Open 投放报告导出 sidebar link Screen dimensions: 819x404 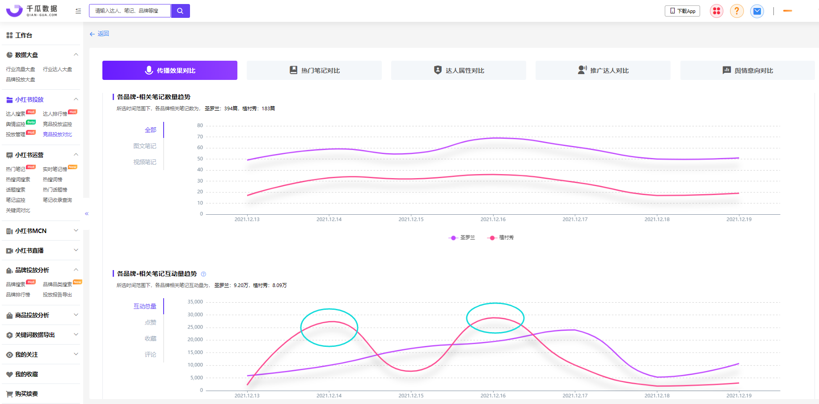pyautogui.click(x=57, y=295)
